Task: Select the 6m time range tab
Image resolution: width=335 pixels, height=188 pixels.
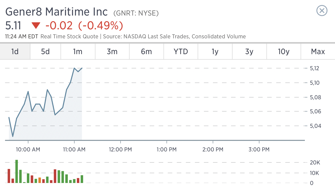Action: [146, 52]
